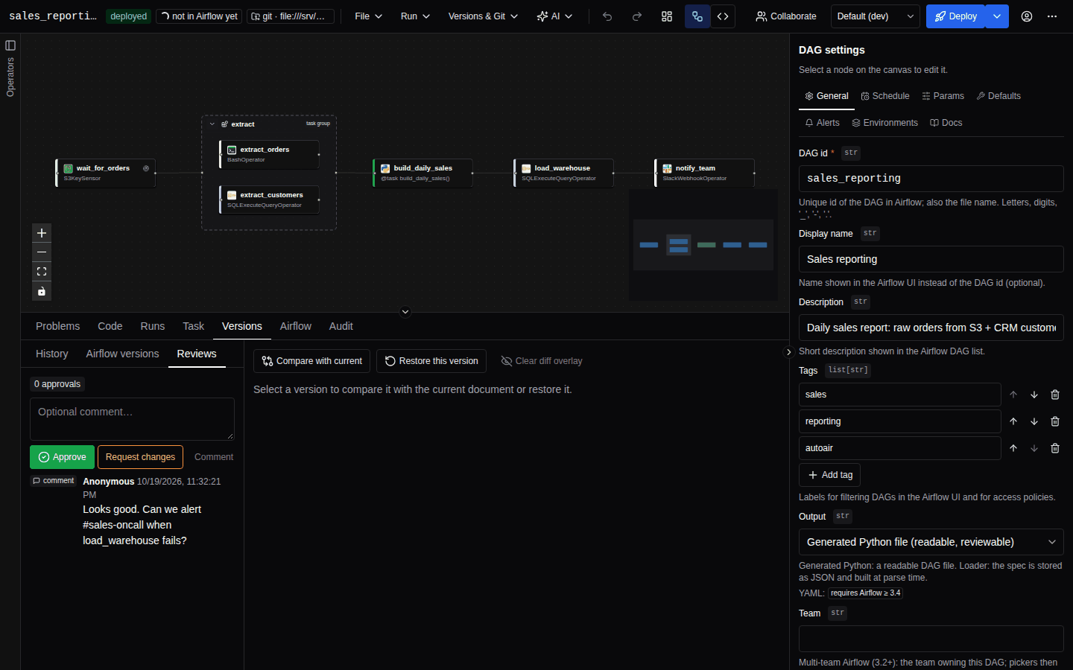Delete the 'reporting' tag

pyautogui.click(x=1055, y=421)
